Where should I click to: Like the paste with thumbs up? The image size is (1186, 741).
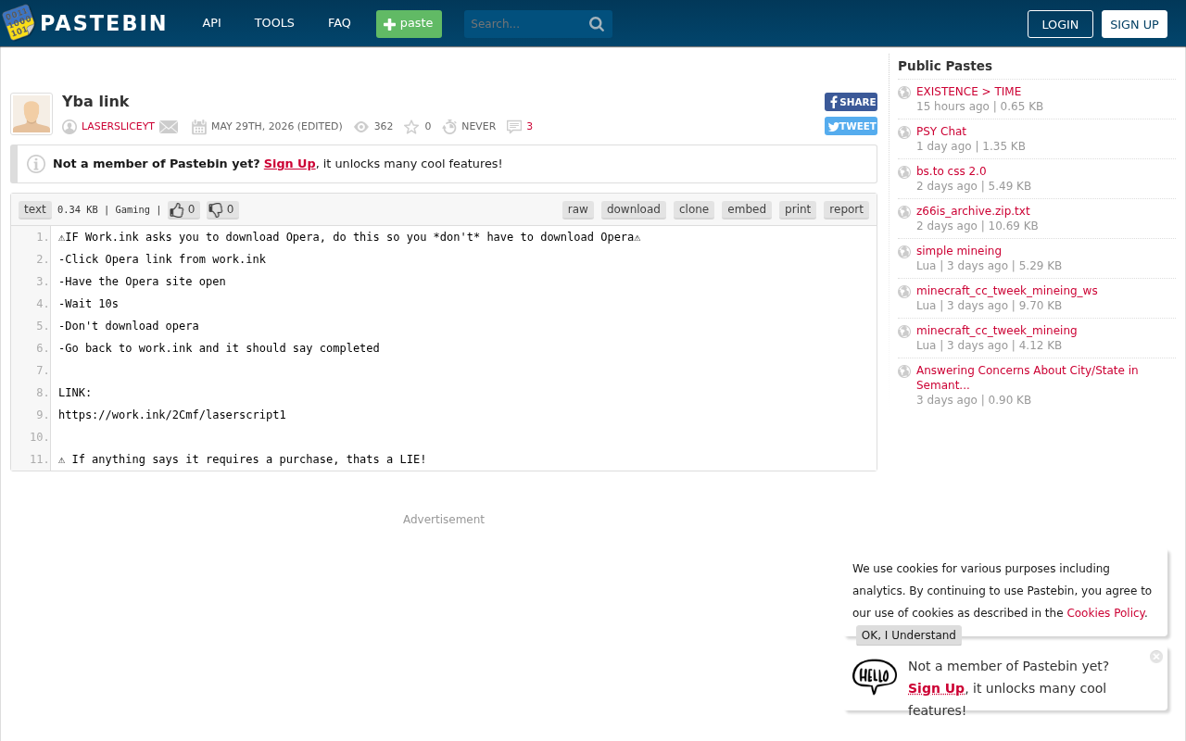(183, 210)
